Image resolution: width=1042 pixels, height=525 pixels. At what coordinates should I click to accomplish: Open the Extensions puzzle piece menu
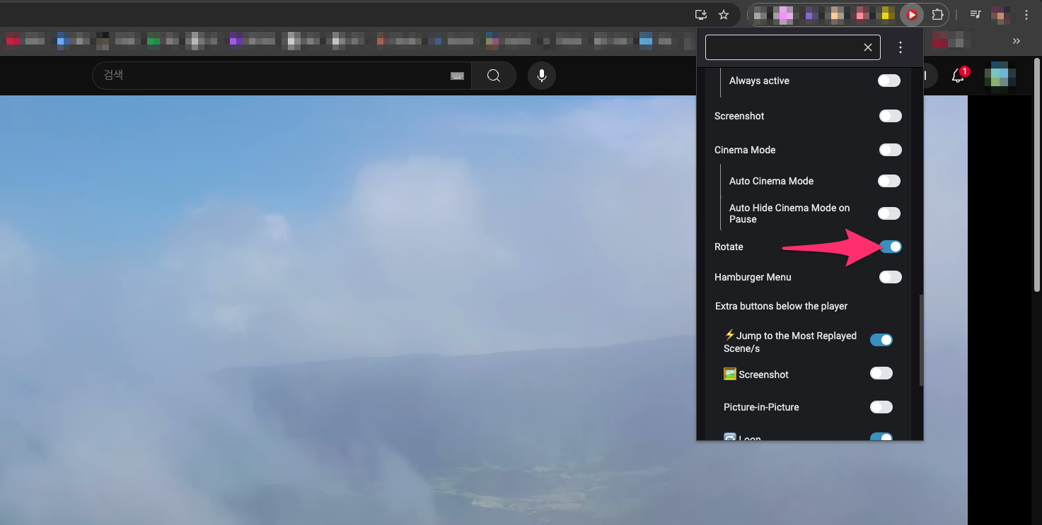pyautogui.click(x=937, y=14)
